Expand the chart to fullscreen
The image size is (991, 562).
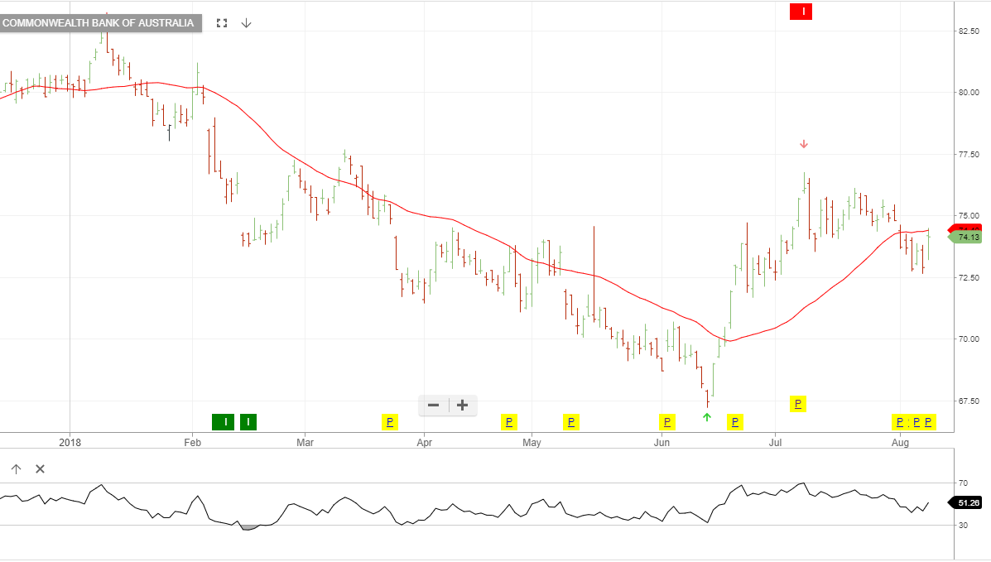tap(222, 22)
